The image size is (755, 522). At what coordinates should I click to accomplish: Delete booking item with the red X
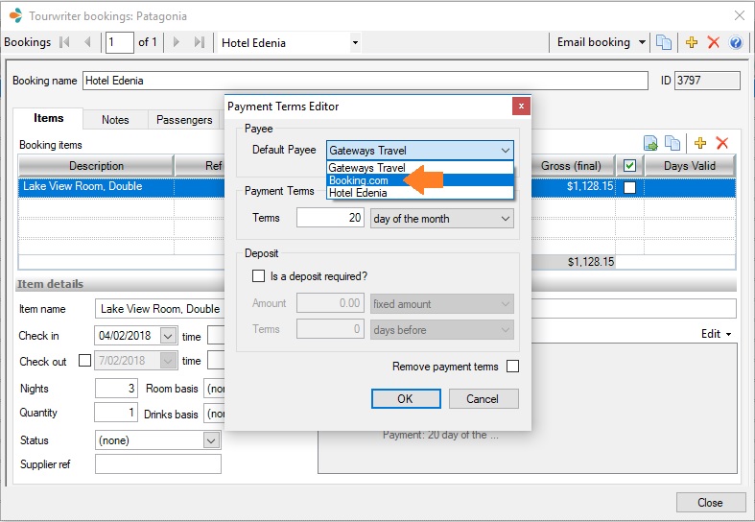click(x=722, y=143)
